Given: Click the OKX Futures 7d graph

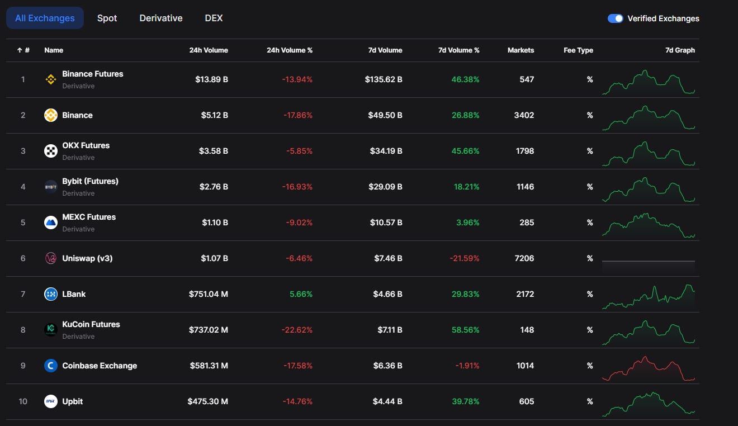Looking at the screenshot, I should click(x=649, y=154).
